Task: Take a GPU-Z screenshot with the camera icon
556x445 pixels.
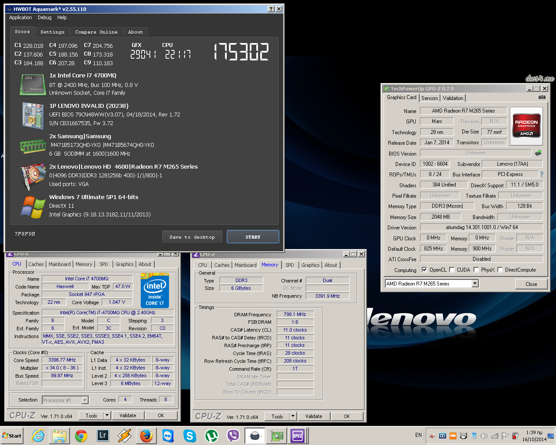Action: [x=542, y=97]
